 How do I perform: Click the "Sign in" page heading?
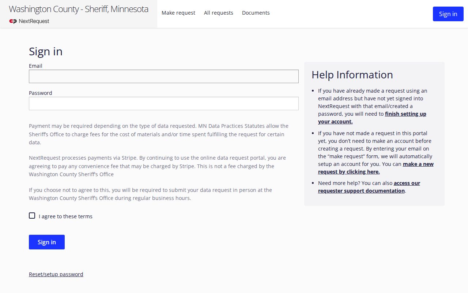[x=46, y=52]
